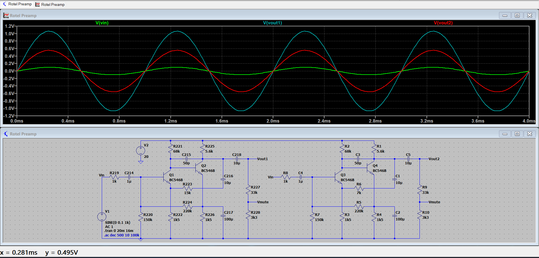Select the Q1 transistor symbol
Image resolution: width=539 pixels, height=258 pixels.
coord(167,177)
